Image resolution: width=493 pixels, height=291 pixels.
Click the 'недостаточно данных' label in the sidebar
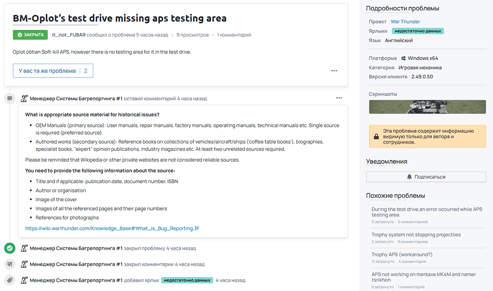coord(418,31)
